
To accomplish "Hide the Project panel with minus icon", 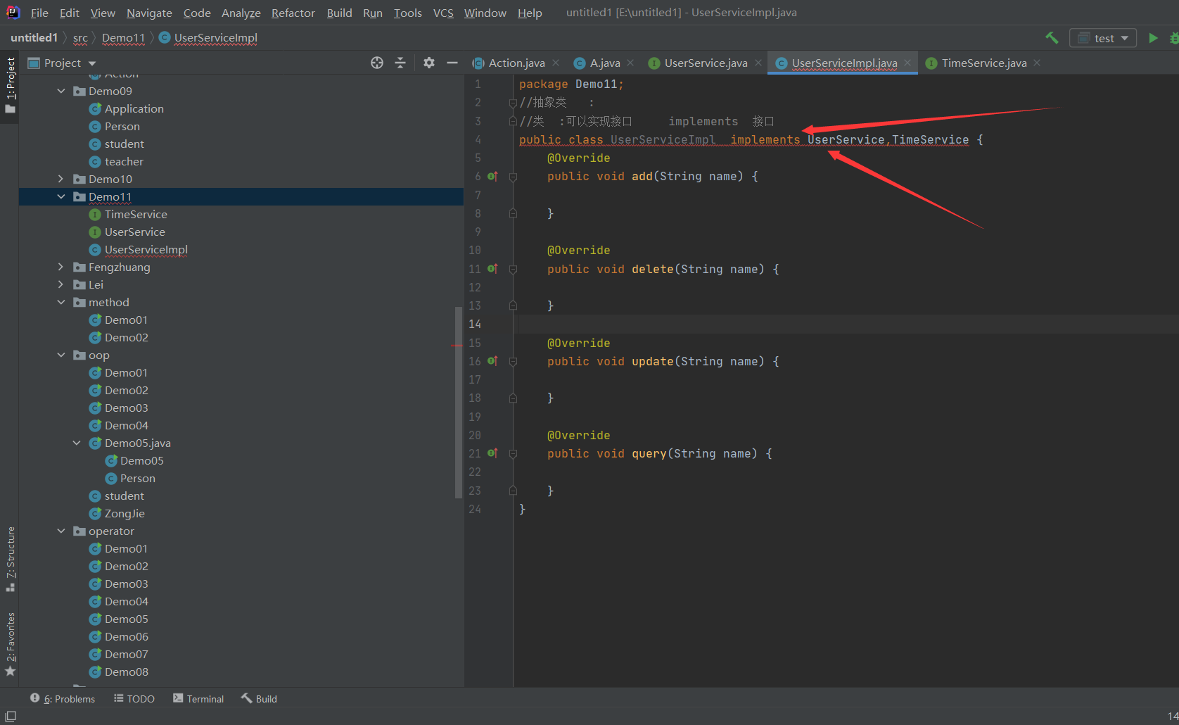I will tap(452, 63).
